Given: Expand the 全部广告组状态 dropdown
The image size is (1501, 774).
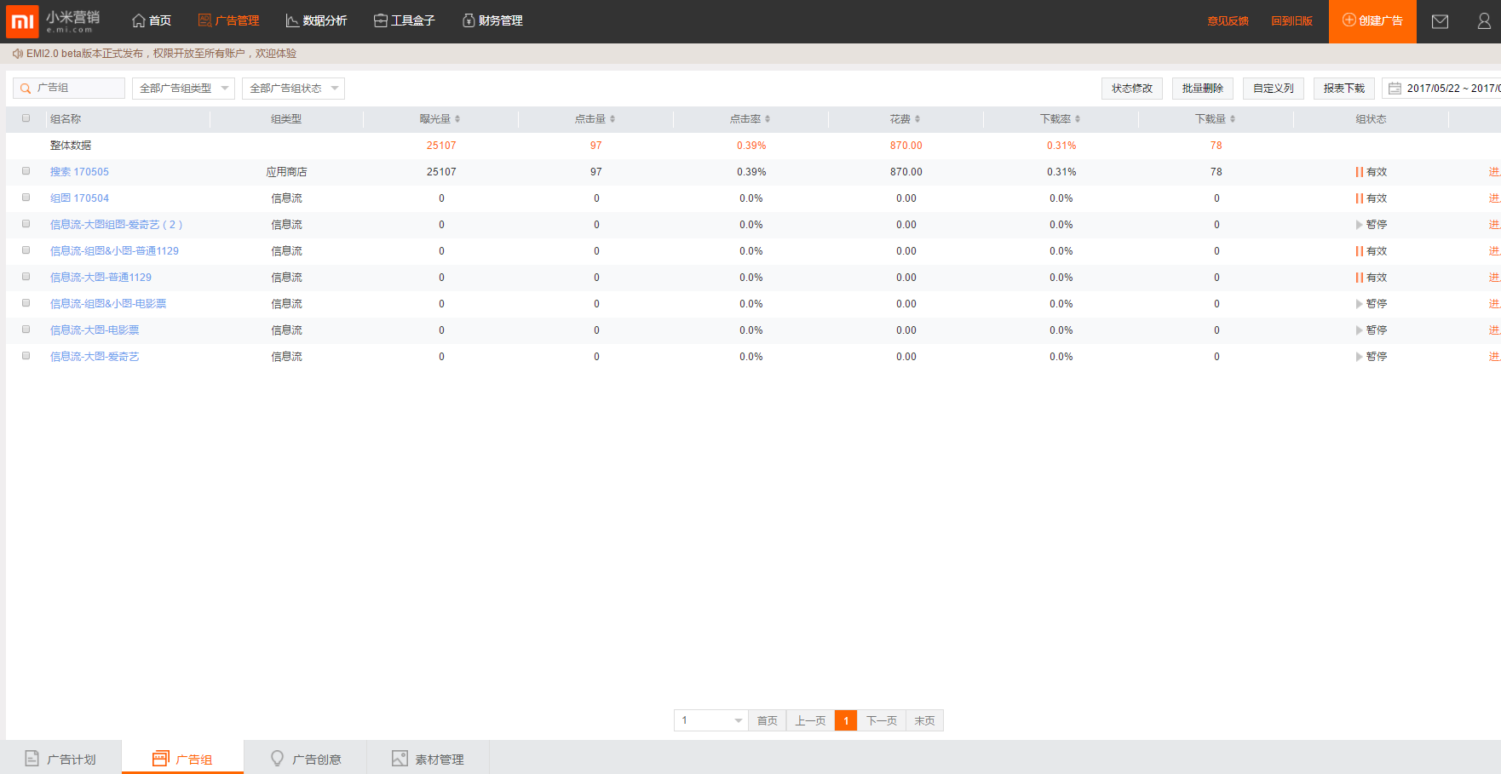Looking at the screenshot, I should (293, 89).
